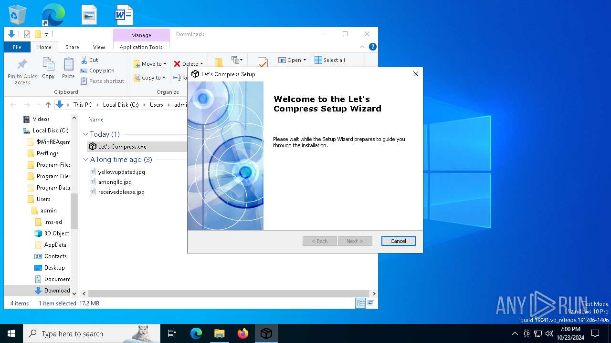This screenshot has height=343, width=611.
Task: Switch to the Home ribbon tab
Action: click(x=44, y=47)
